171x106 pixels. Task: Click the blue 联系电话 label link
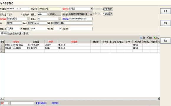pos(65,19)
